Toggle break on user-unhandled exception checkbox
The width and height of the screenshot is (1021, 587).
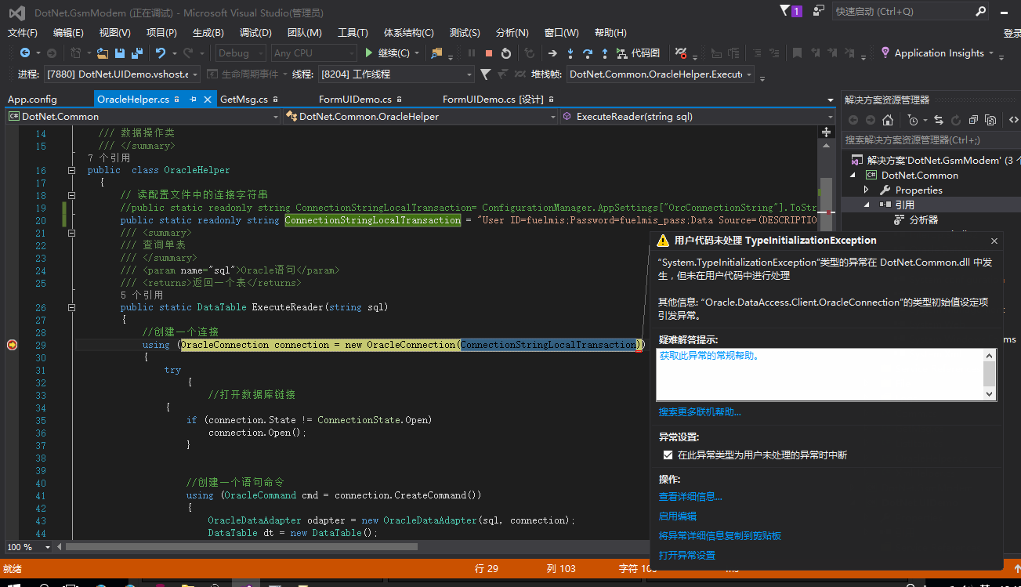pos(668,455)
